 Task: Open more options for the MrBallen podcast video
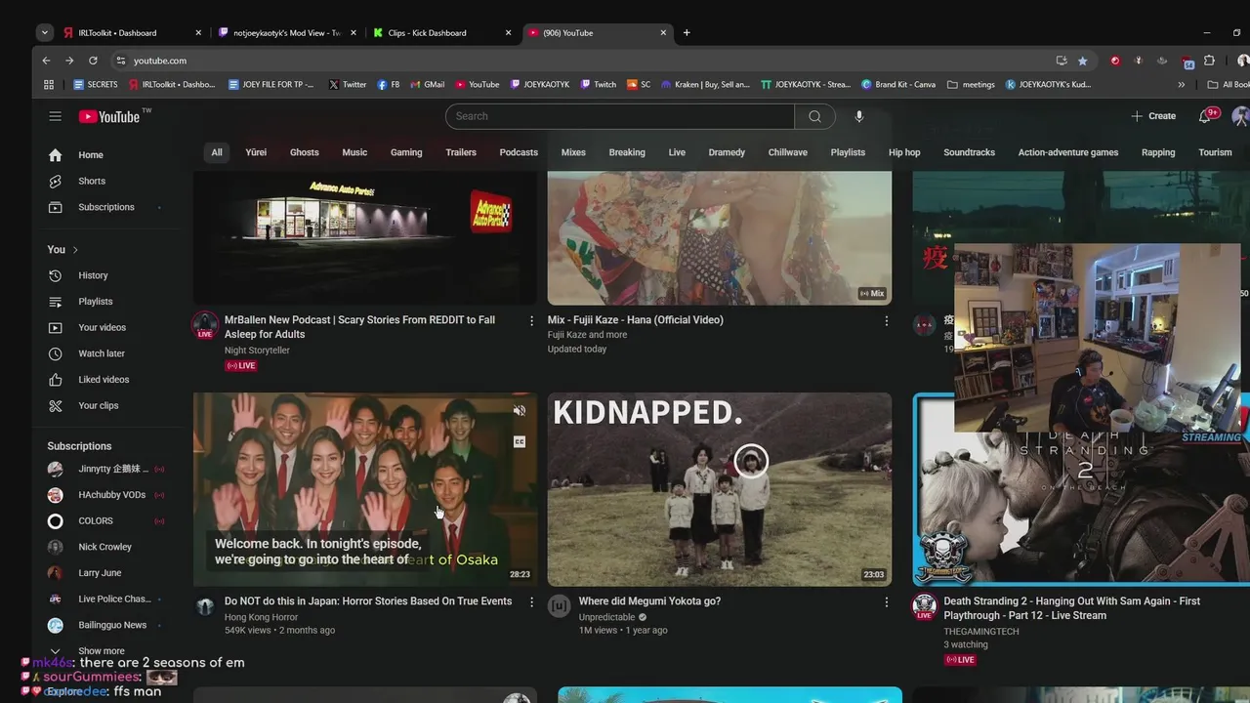coord(532,320)
